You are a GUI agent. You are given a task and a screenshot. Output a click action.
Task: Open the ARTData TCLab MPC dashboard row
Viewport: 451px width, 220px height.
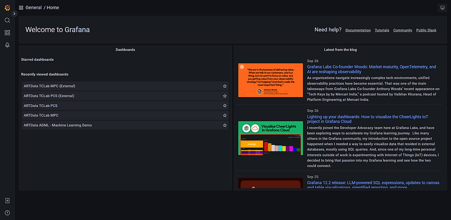pyautogui.click(x=125, y=115)
